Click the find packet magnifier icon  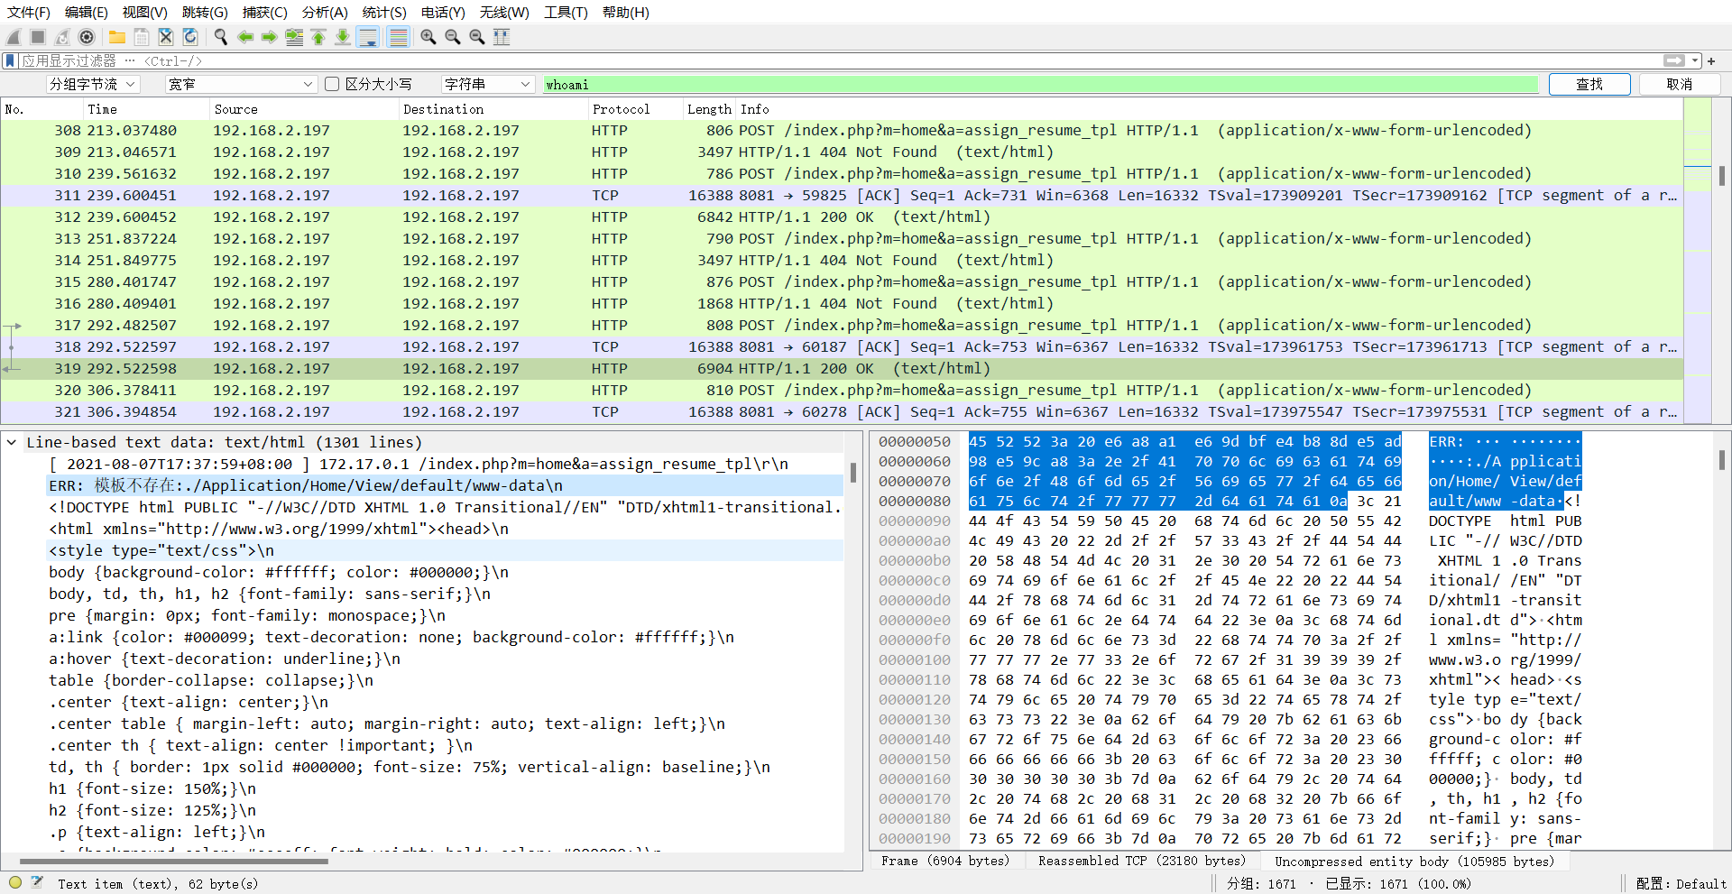[x=220, y=37]
